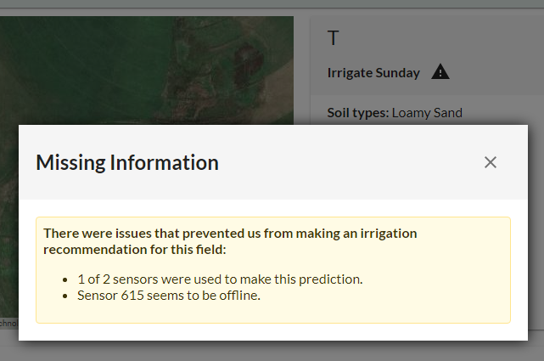Click 'Loamy Sand' soil type value

tap(427, 112)
